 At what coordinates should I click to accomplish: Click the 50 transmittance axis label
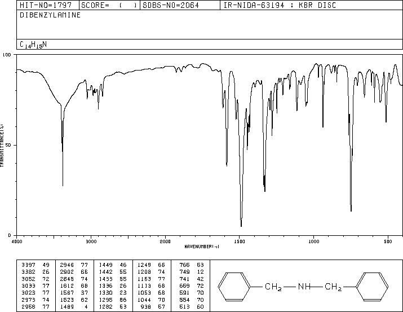7,145
